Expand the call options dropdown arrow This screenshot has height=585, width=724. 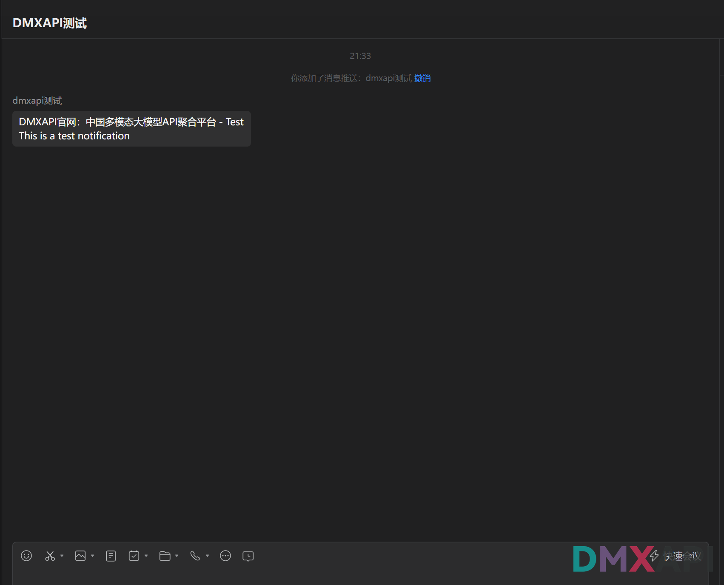207,556
